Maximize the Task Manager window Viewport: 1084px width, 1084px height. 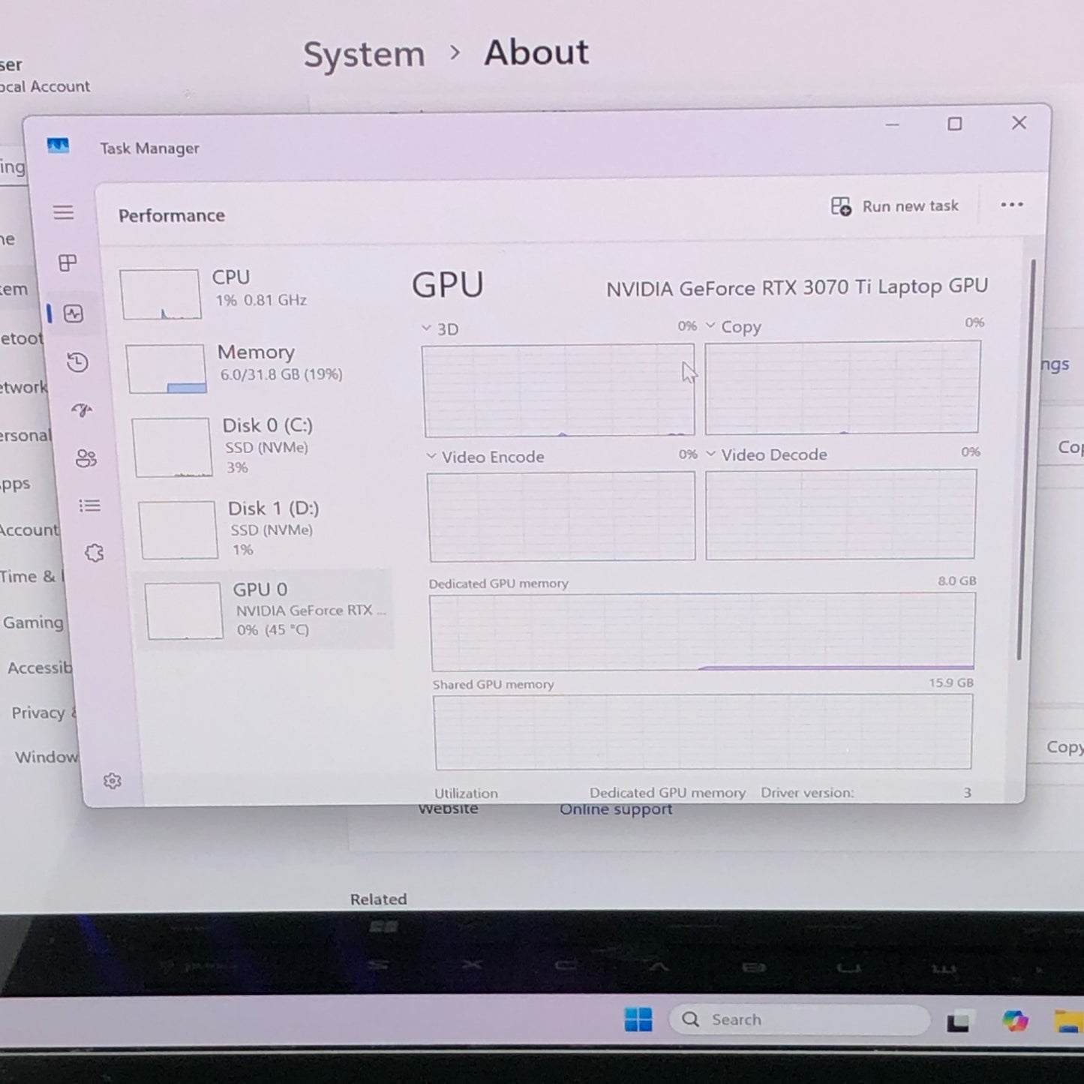[x=954, y=124]
